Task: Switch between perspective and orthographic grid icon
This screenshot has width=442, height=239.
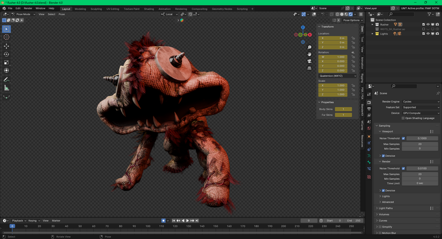Action: (x=310, y=68)
